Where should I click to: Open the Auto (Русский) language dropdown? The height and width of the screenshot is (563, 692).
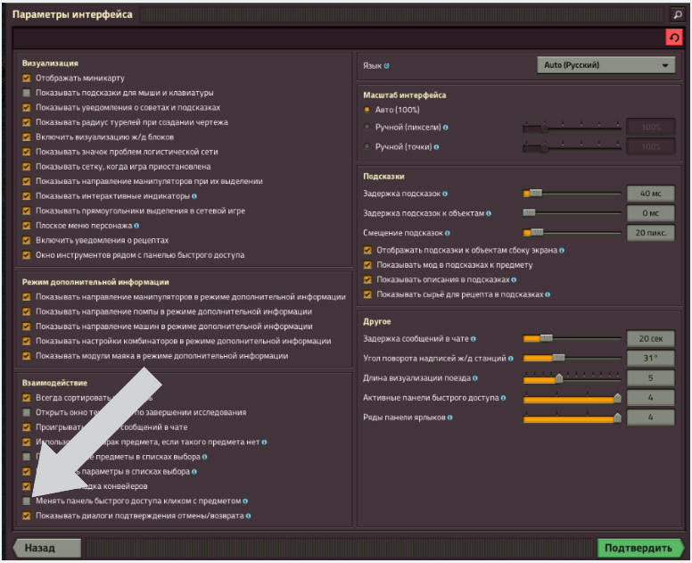(x=605, y=65)
